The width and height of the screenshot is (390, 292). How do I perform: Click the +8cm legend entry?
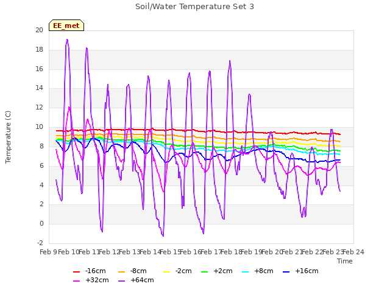tap(257, 271)
